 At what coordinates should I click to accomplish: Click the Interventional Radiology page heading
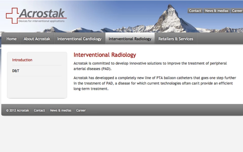click(x=105, y=55)
